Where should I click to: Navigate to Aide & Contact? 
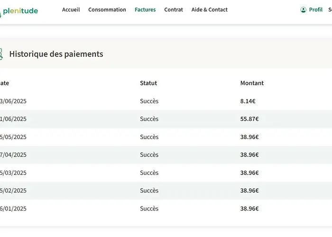point(209,9)
